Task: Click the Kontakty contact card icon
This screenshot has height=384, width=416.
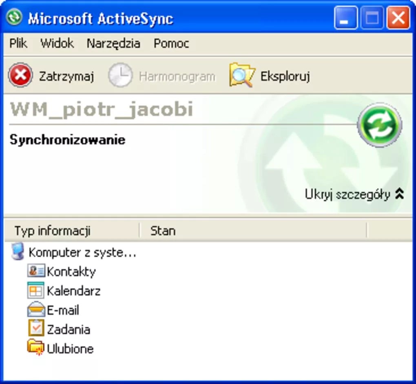Action: (x=36, y=271)
